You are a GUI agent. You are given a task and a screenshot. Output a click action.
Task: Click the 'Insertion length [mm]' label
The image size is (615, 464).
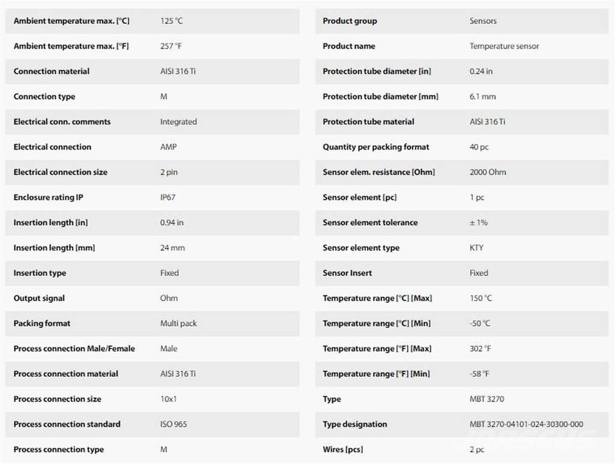point(54,248)
